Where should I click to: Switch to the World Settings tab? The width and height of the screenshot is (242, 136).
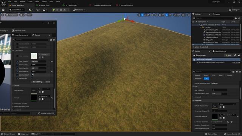(219, 51)
